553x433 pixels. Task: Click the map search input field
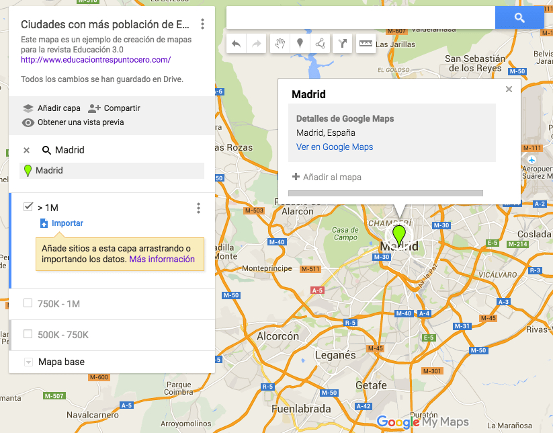360,17
